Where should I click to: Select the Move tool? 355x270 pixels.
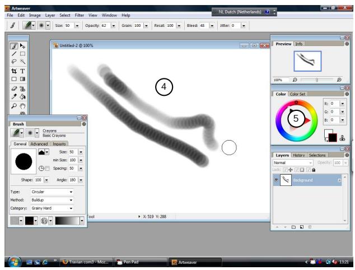click(22, 46)
